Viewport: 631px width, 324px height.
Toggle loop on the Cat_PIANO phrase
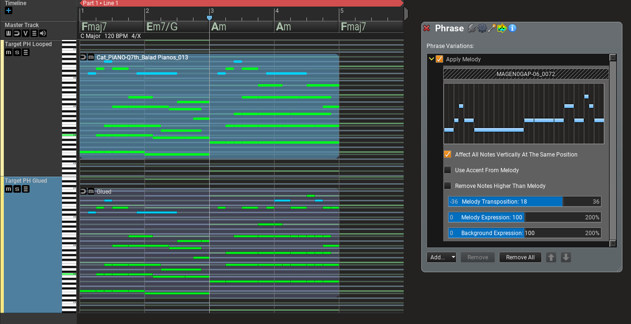click(83, 57)
